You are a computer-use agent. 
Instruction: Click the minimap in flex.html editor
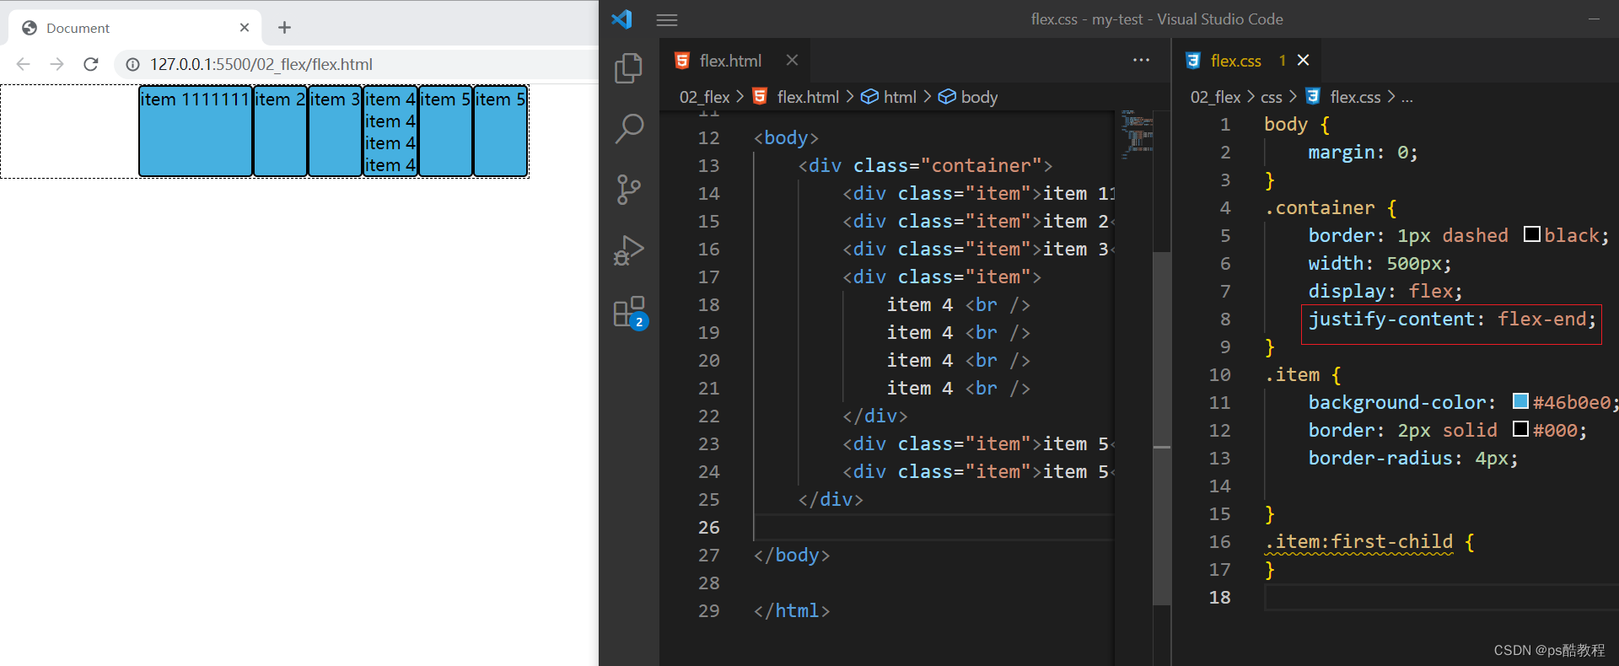1137,135
